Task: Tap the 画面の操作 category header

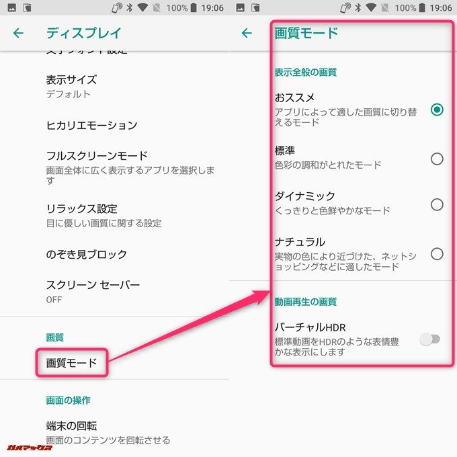Action: (x=68, y=400)
